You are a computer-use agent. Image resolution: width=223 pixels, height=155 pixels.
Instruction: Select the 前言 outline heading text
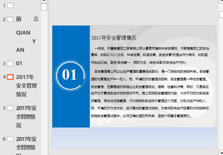27,19
